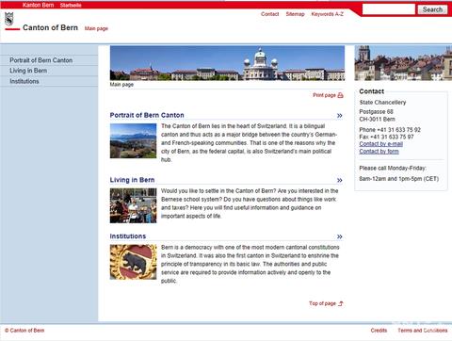452x341 pixels.
Task: Click the street café thumbnail image
Action: coord(133,205)
